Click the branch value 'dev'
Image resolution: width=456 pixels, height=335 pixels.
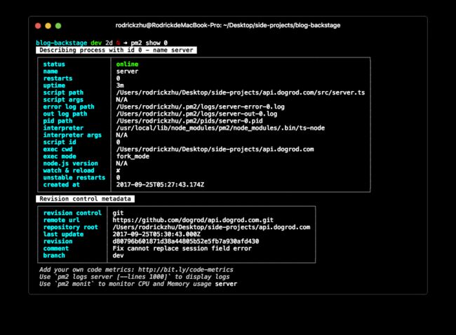[x=118, y=256]
